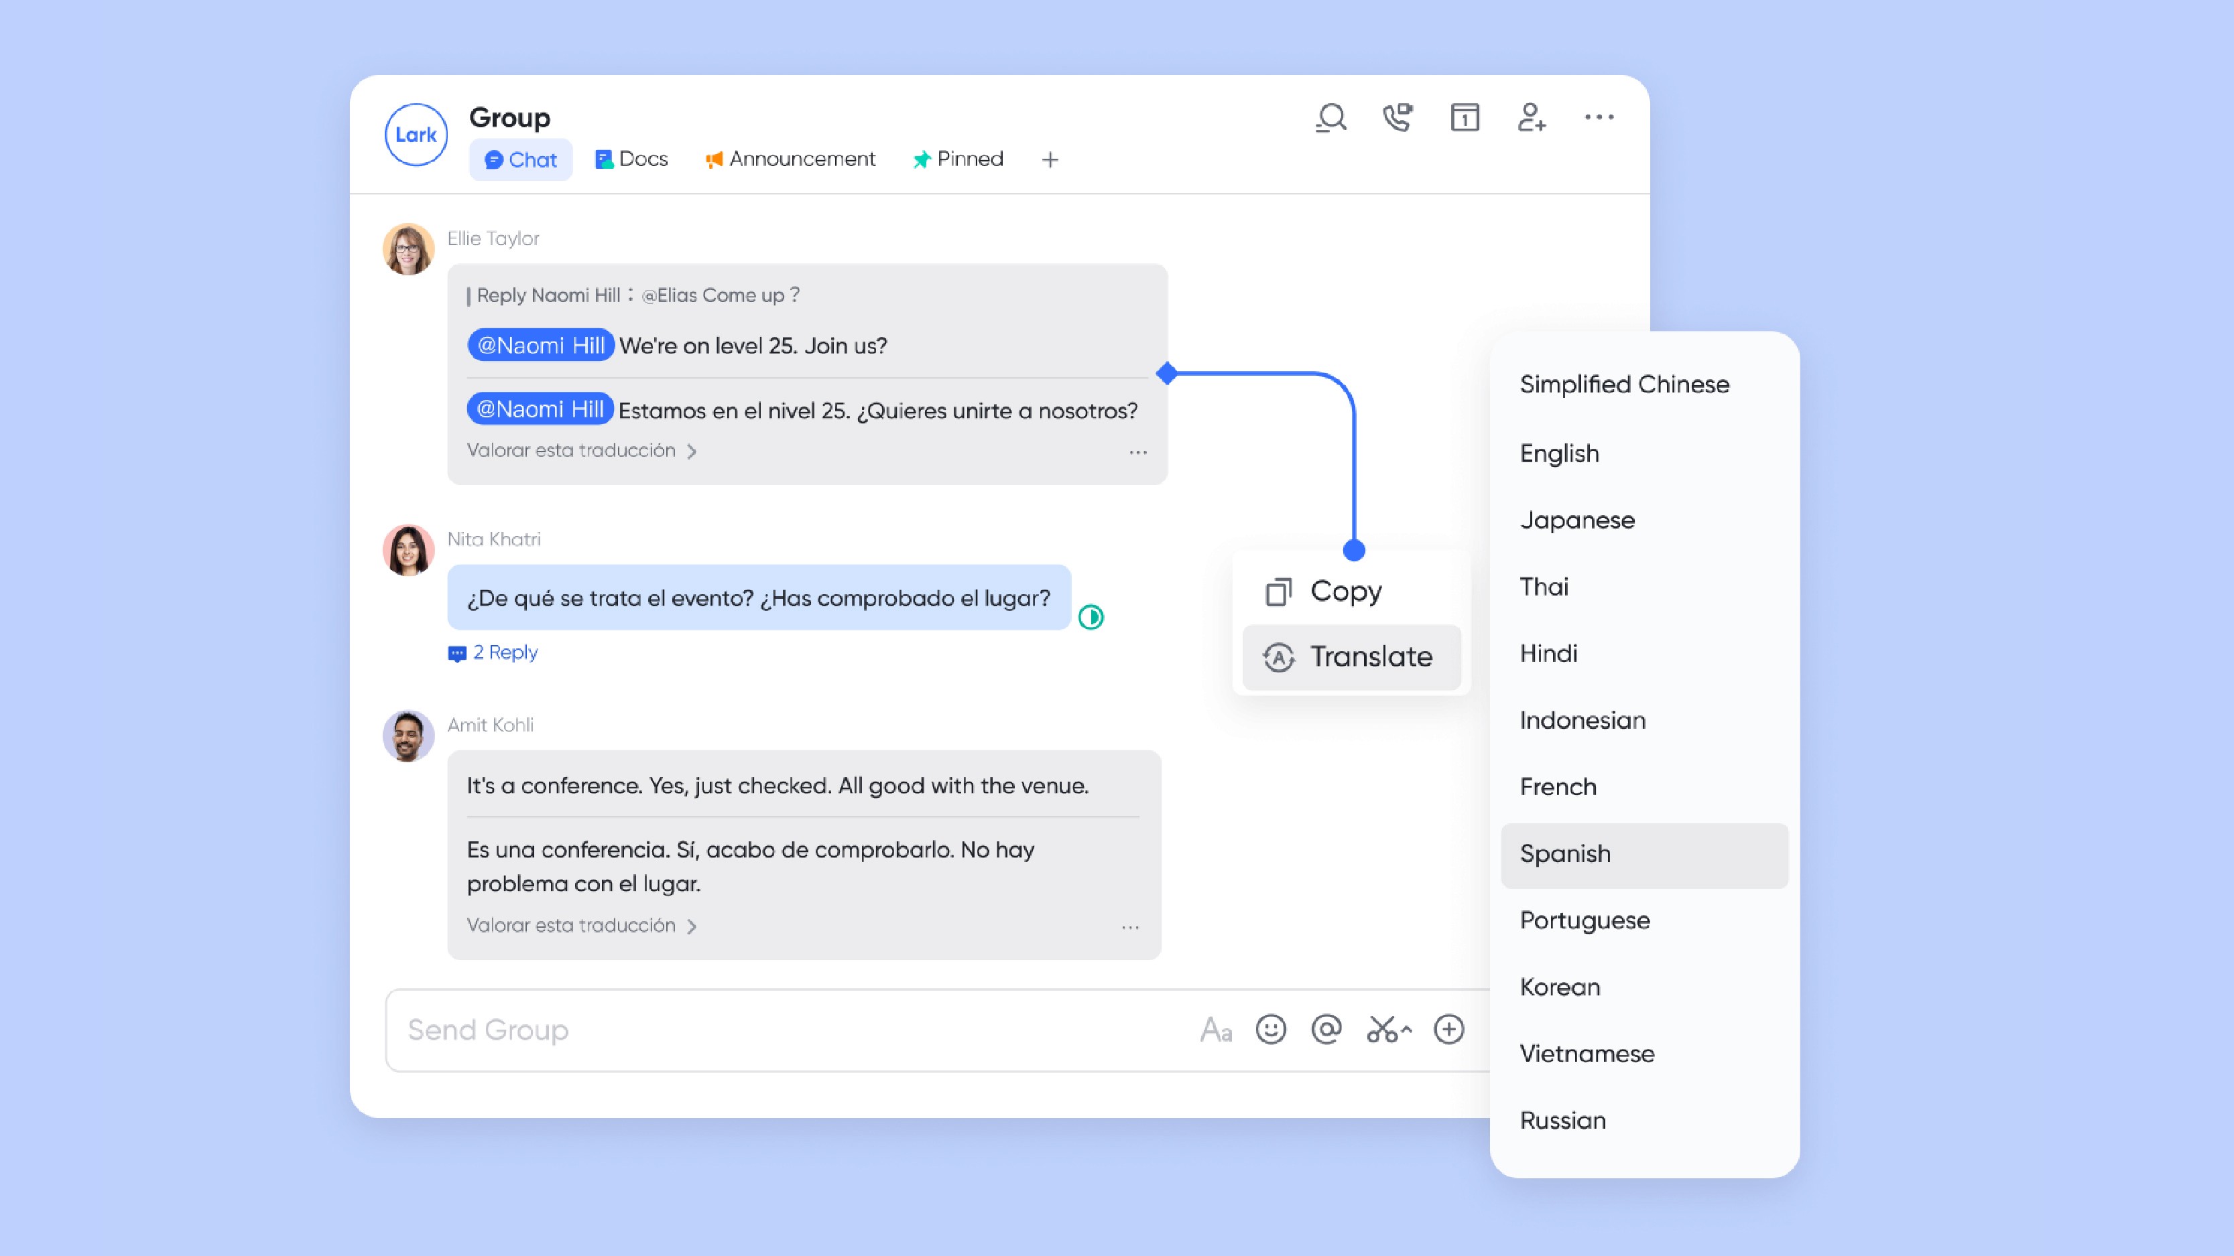Click the @ mention icon
This screenshot has width=2234, height=1256.
pos(1326,1030)
